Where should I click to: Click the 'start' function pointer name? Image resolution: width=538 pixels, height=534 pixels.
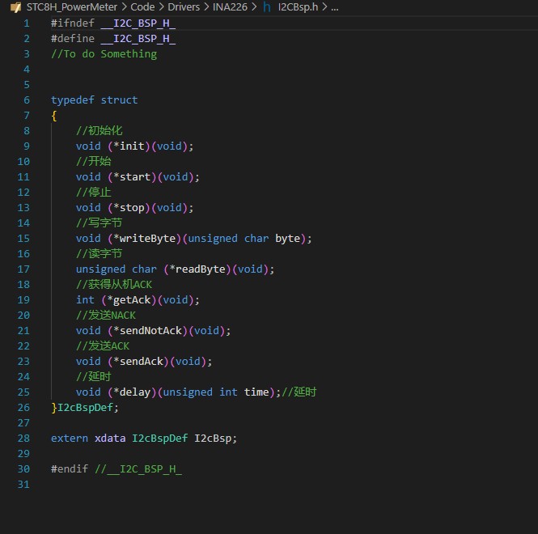click(x=135, y=177)
